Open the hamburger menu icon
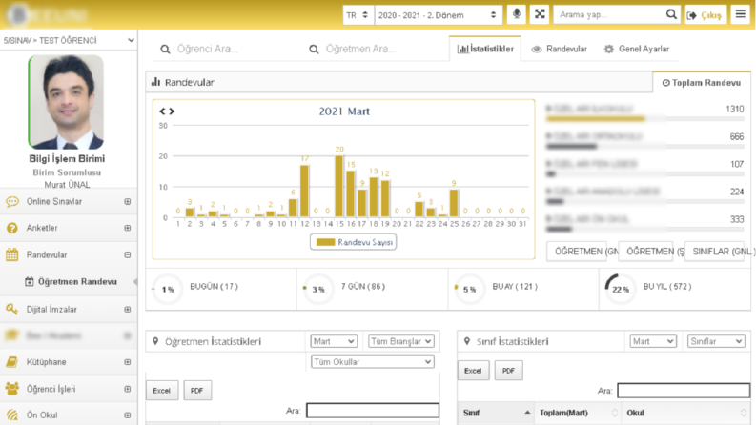This screenshot has width=756, height=425. (x=740, y=14)
